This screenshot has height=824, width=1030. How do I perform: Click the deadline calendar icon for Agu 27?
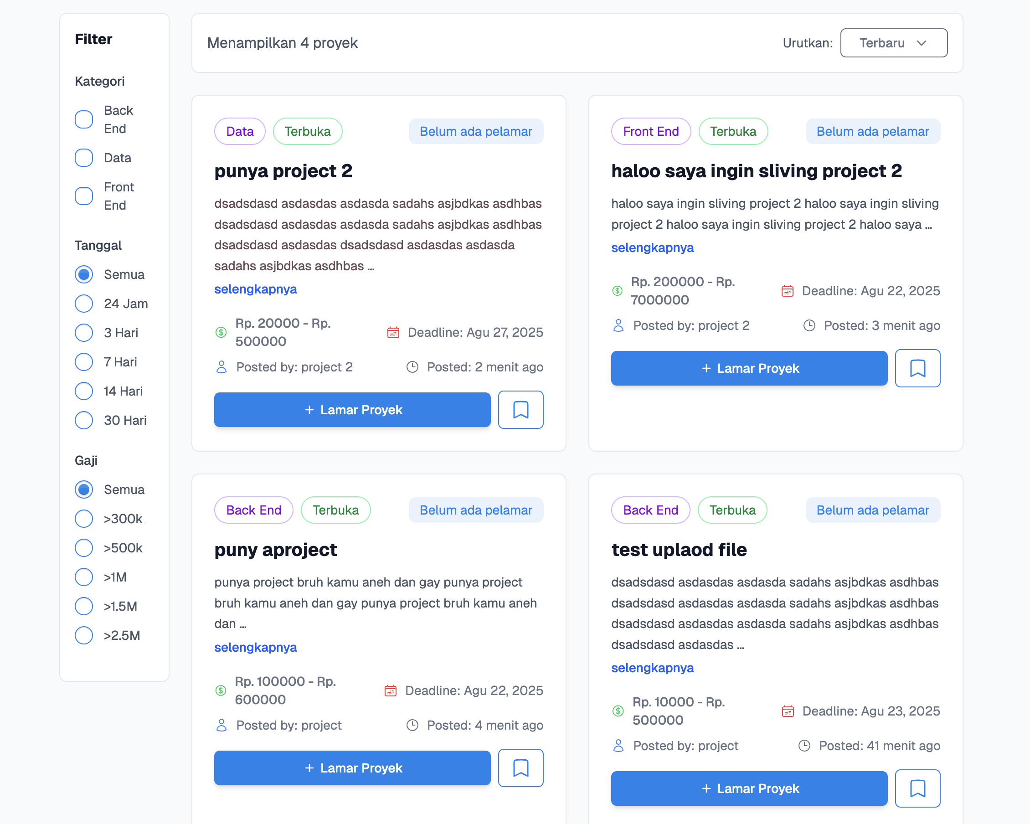click(393, 332)
